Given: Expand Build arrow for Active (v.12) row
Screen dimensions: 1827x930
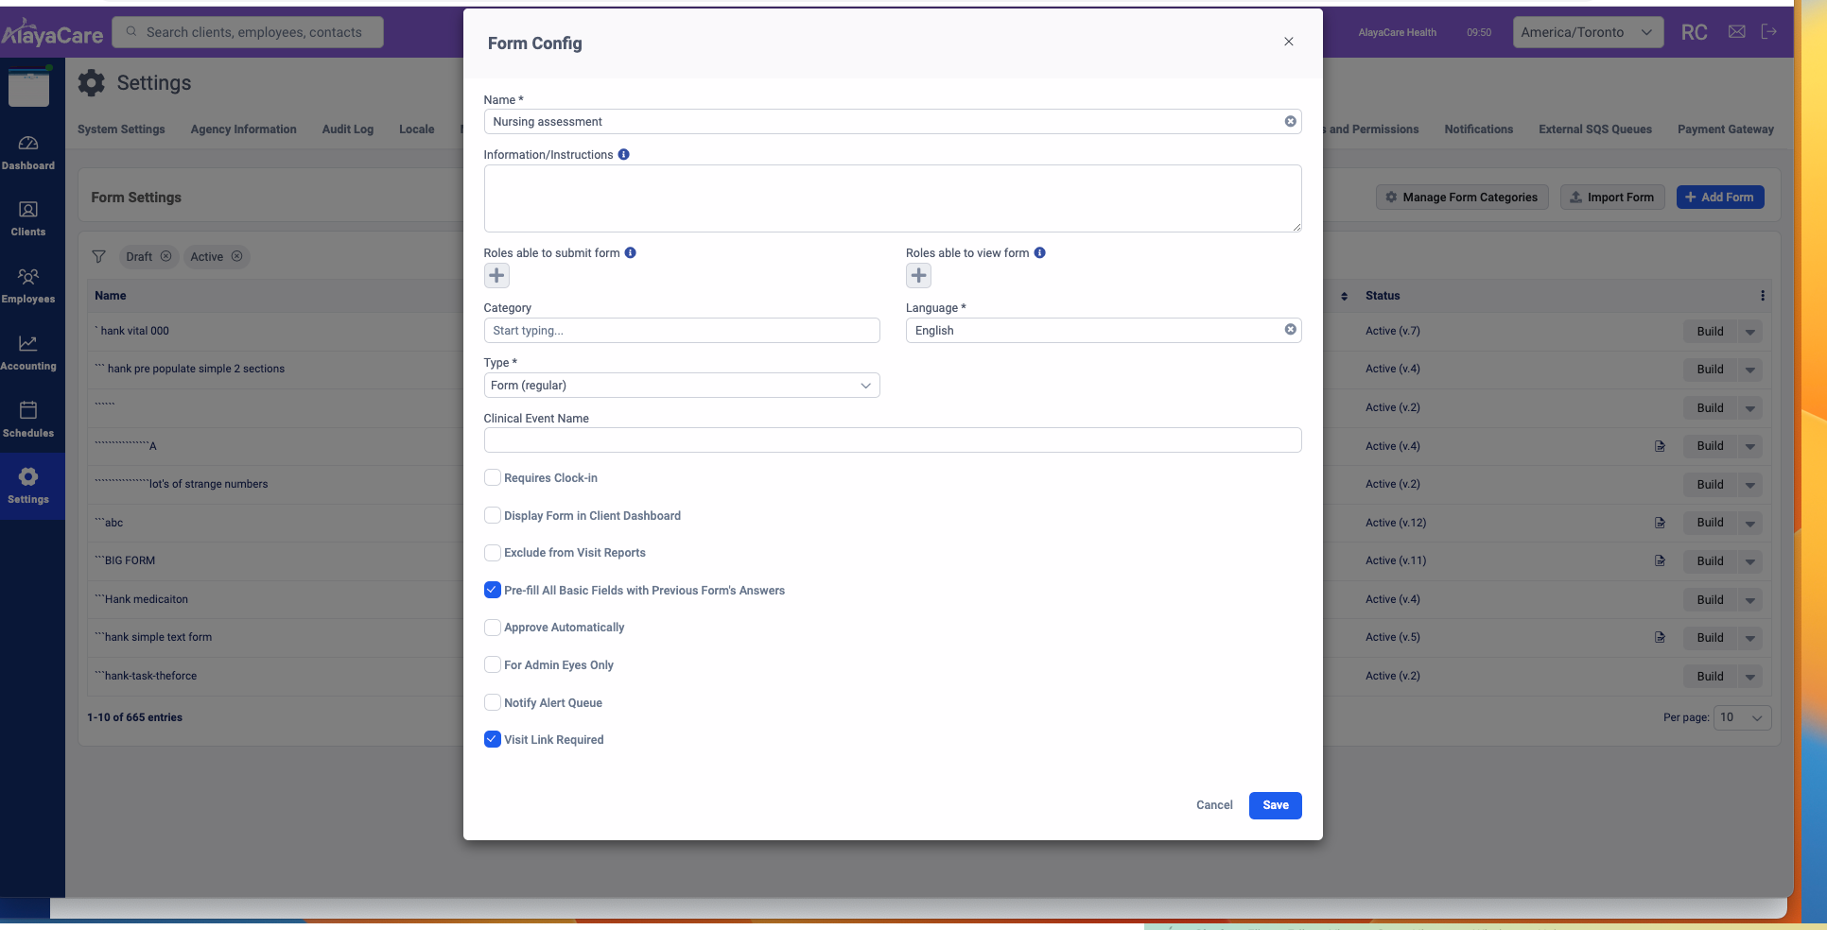Looking at the screenshot, I should 1749,523.
